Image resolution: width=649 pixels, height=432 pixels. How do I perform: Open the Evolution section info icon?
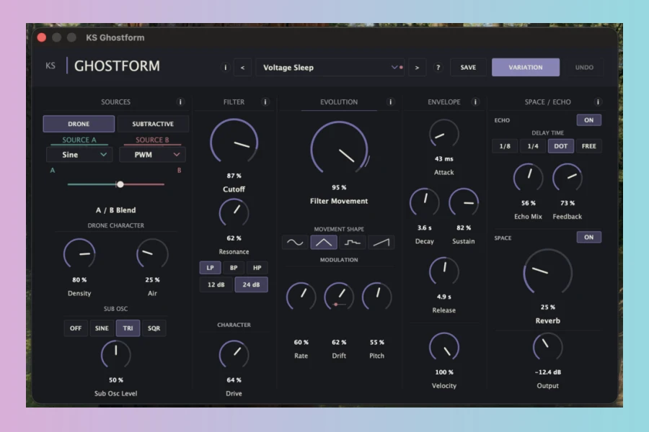(390, 102)
